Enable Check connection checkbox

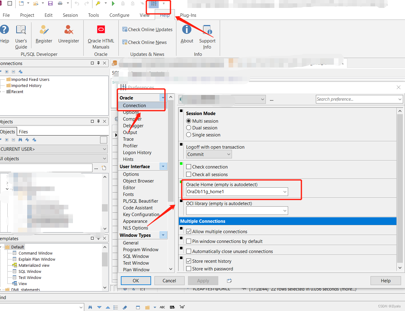click(x=189, y=167)
